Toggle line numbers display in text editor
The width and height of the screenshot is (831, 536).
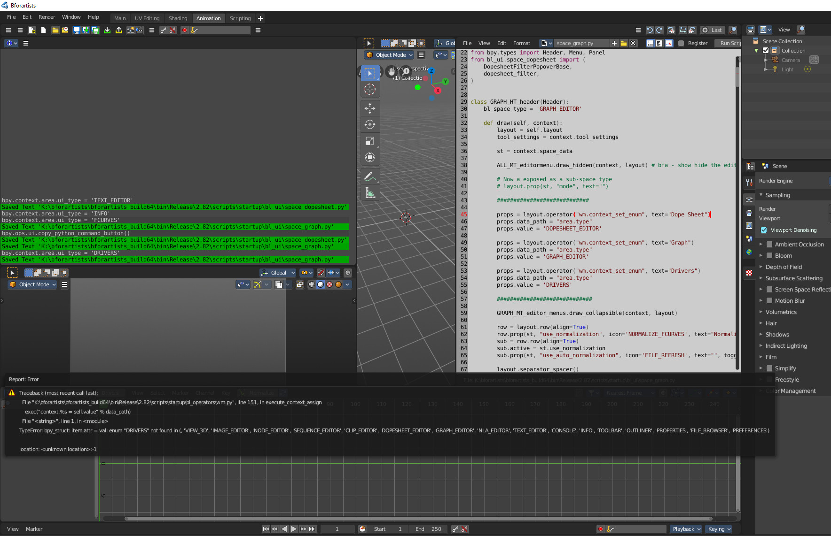(650, 43)
